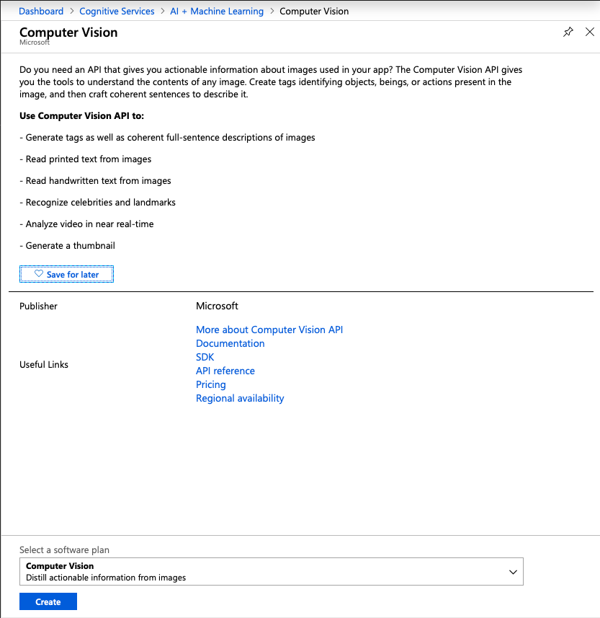Click 'Analyze video in near real-time' line
This screenshot has height=618, width=600.
coord(86,224)
